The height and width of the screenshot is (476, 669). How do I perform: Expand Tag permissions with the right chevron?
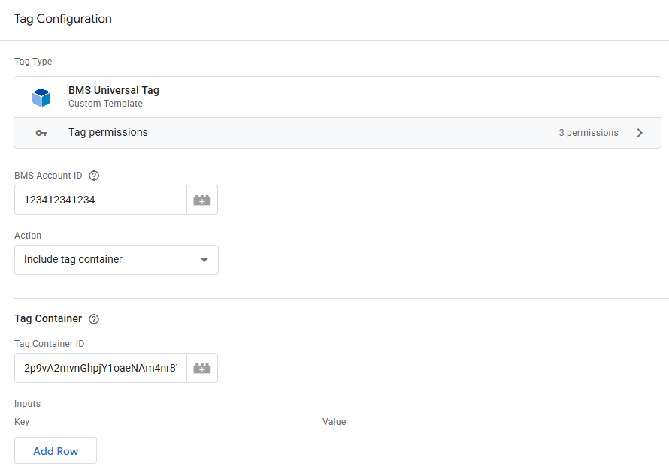640,133
